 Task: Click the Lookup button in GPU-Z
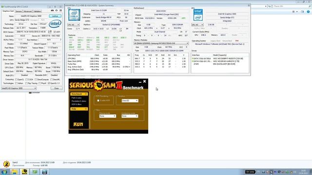coord(55,16)
